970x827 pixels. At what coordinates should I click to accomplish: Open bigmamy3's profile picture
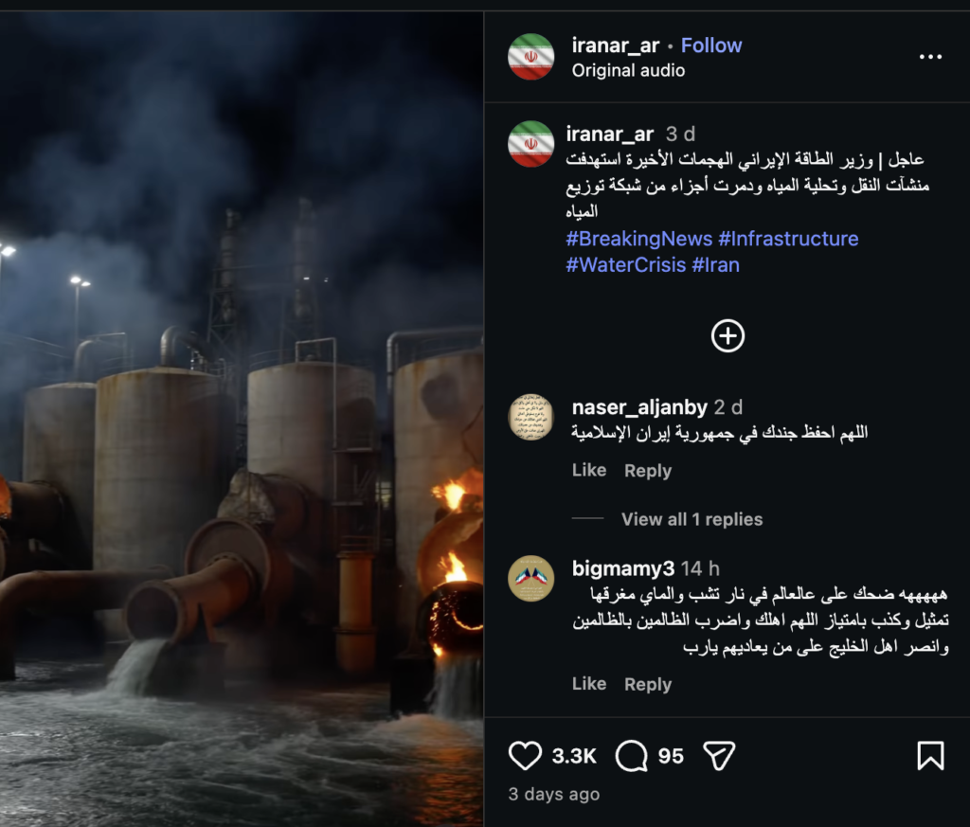pos(530,578)
